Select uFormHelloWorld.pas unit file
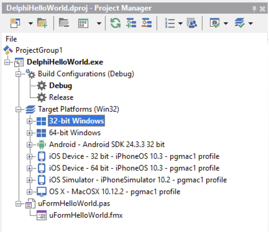269x232 pixels. (74, 203)
